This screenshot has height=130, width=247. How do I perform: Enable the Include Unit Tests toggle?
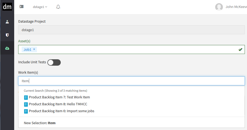[54, 62]
